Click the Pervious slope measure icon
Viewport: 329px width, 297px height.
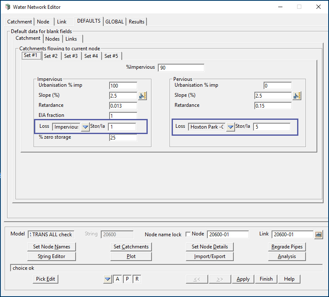[297, 96]
